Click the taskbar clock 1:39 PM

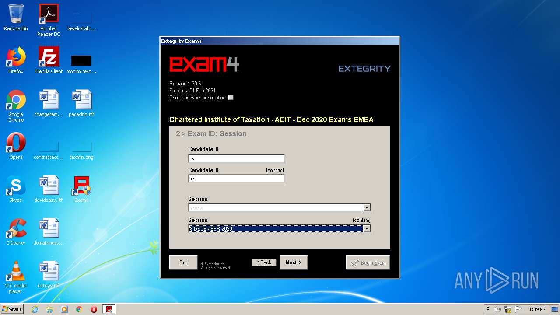click(x=537, y=309)
